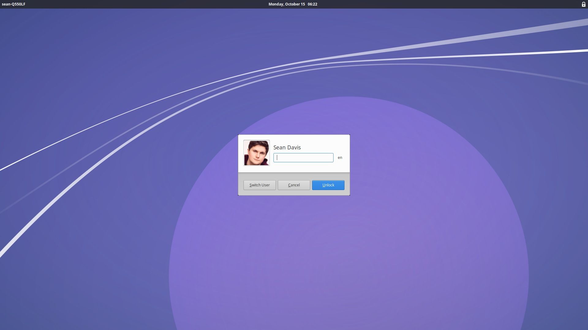Select the highlighted blue Unlock button
The image size is (588, 330).
pyautogui.click(x=328, y=185)
